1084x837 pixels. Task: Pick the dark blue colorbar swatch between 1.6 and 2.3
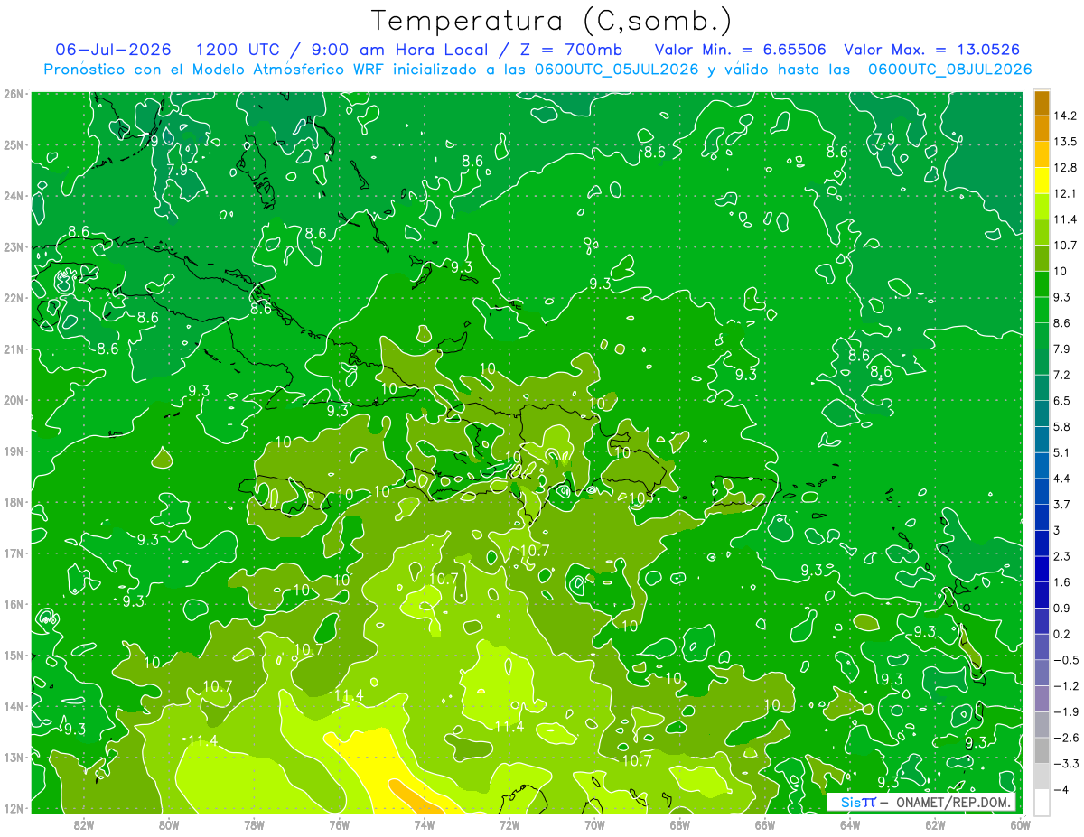pos(1042,569)
